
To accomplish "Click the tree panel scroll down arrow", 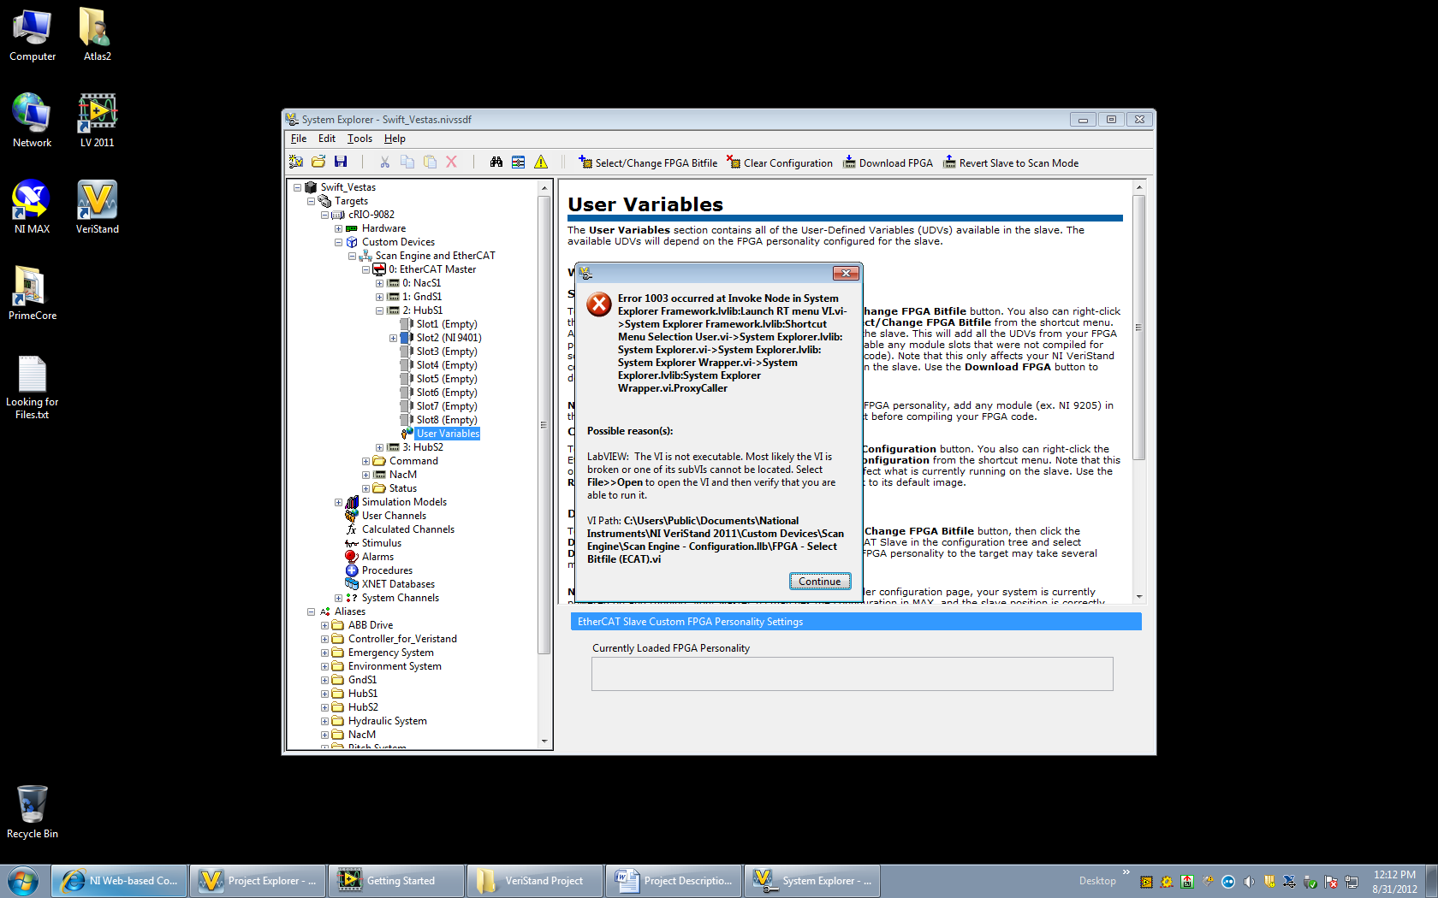I will 544,741.
